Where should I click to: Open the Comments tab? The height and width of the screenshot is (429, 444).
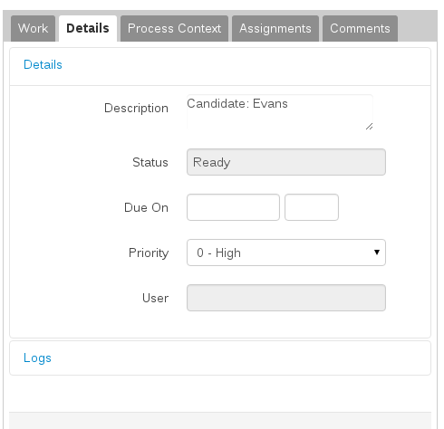click(360, 28)
